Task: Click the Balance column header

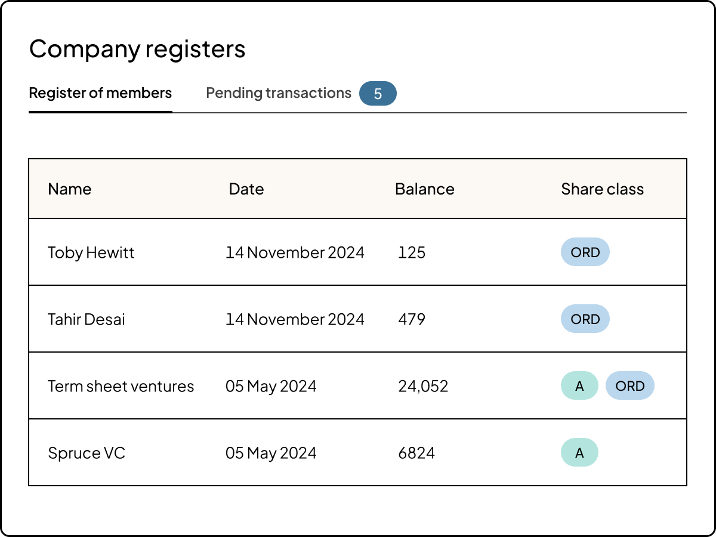Action: (x=424, y=189)
